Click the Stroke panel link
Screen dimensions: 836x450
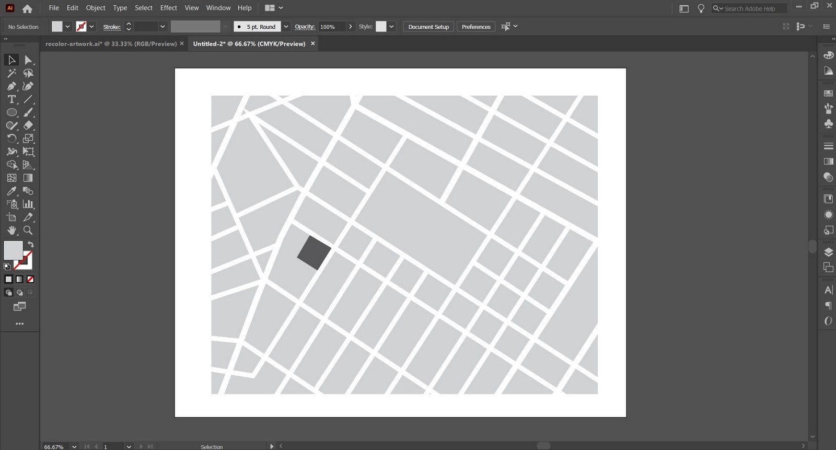tap(112, 27)
